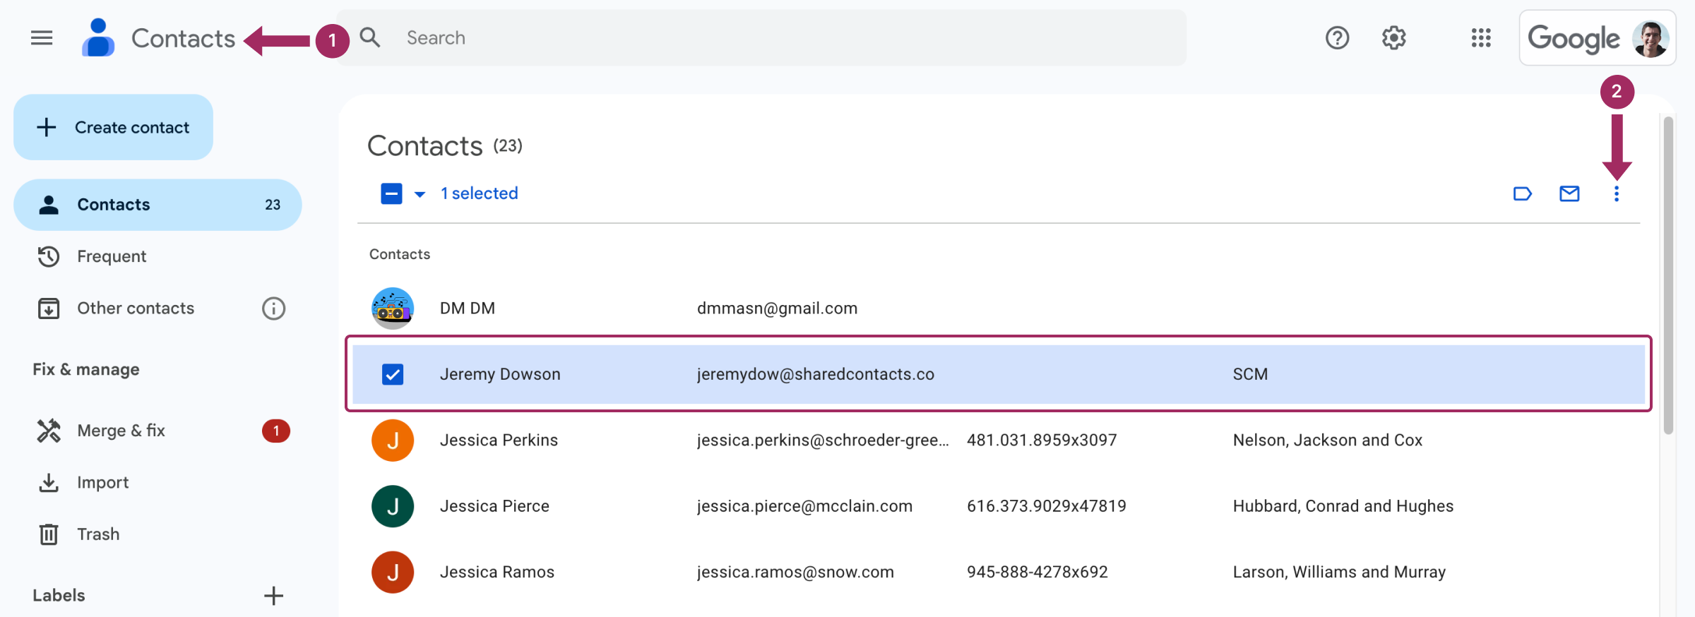Click the plus icon to add label
The width and height of the screenshot is (1695, 617).
[273, 596]
